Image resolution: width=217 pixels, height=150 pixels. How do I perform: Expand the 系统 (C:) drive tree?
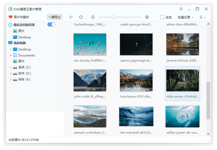click(11, 67)
